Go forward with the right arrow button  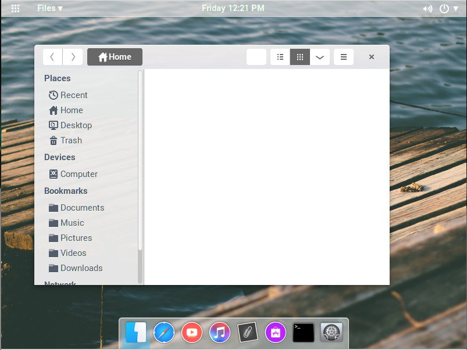click(x=73, y=57)
